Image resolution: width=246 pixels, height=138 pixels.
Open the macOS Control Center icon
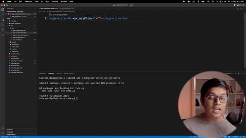click(x=220, y=2)
